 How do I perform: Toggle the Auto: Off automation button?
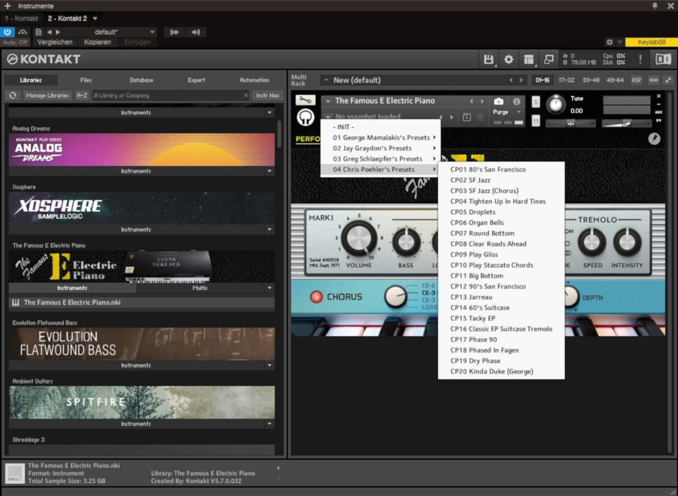(15, 42)
